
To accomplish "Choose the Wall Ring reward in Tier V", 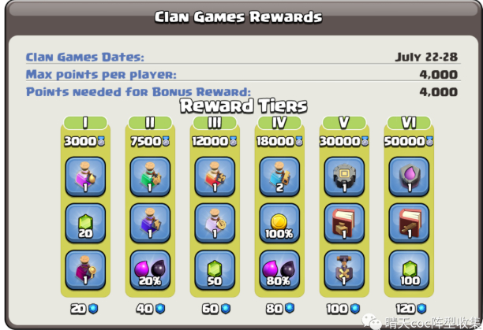I will [344, 176].
